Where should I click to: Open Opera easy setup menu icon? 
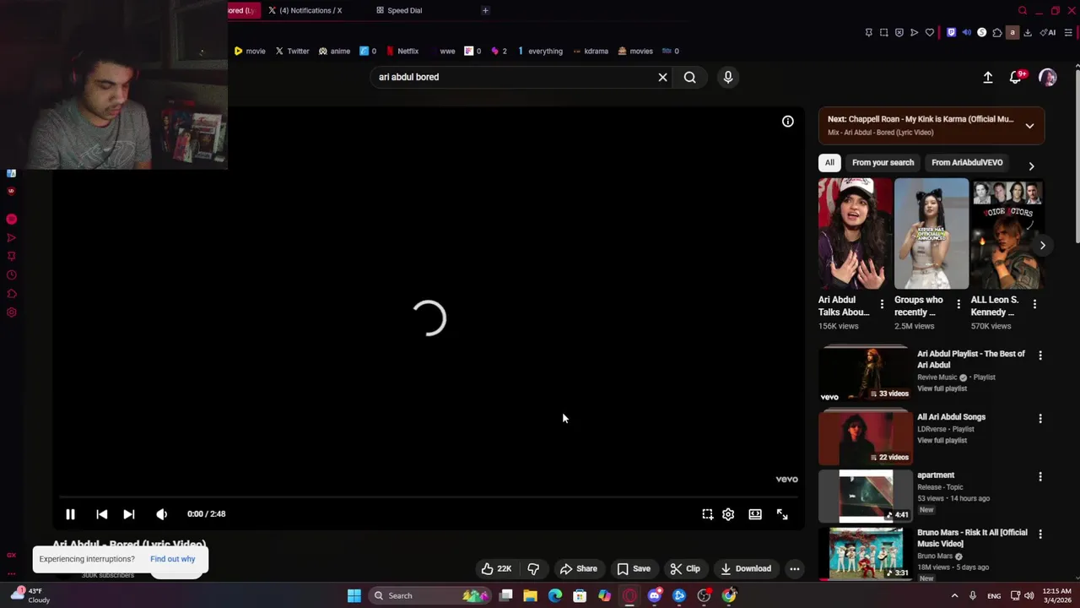coord(1068,33)
